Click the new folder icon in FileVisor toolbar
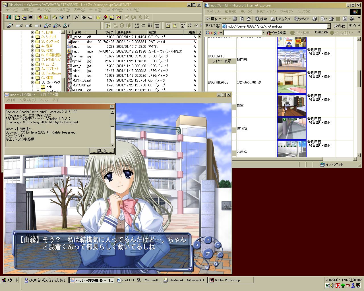Image resolution: width=364 pixels, height=291 pixels. [x=98, y=17]
